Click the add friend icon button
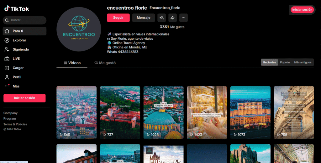321x163 pixels. coord(161,18)
